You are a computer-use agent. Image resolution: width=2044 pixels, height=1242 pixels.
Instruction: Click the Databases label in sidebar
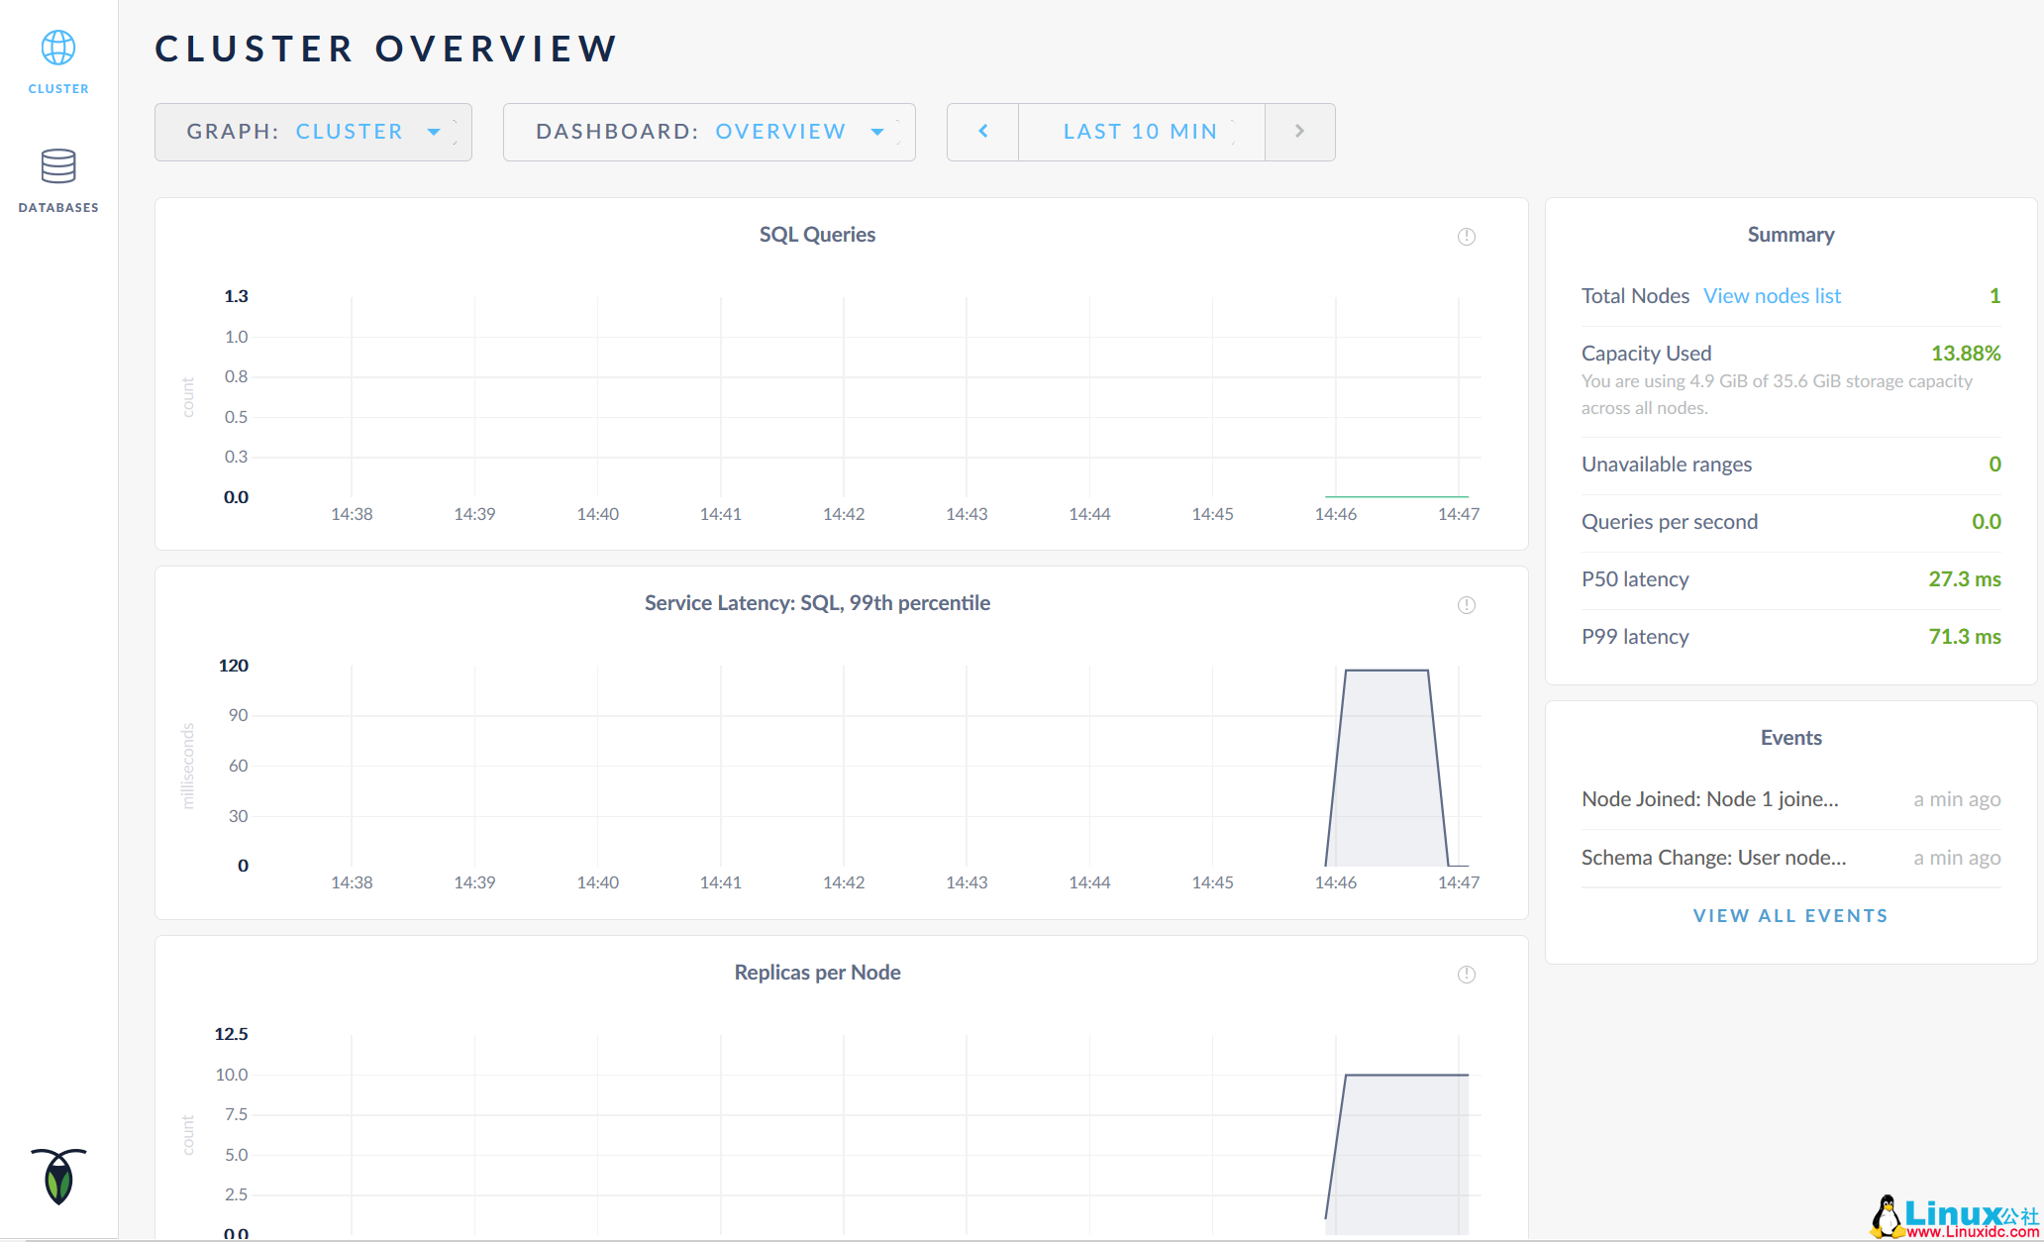click(58, 208)
